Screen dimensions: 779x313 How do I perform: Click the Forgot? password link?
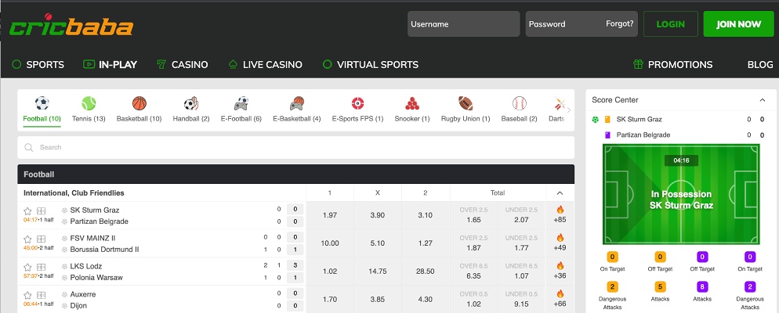click(x=619, y=23)
